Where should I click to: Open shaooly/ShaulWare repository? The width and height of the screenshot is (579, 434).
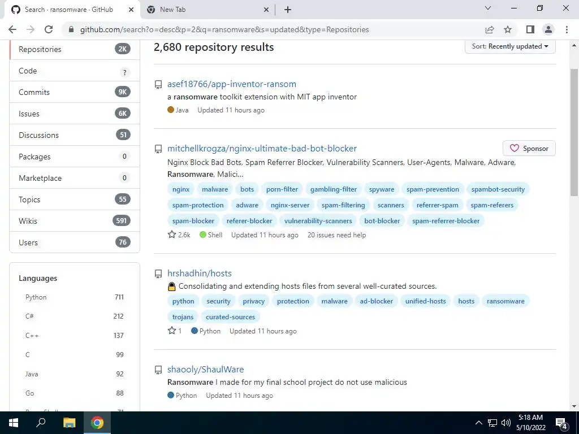205,369
